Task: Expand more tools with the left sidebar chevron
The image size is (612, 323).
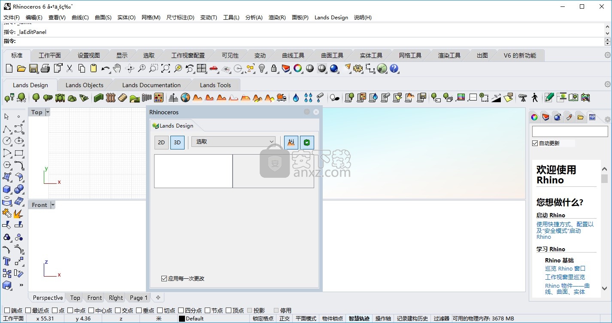Action: click(x=21, y=285)
